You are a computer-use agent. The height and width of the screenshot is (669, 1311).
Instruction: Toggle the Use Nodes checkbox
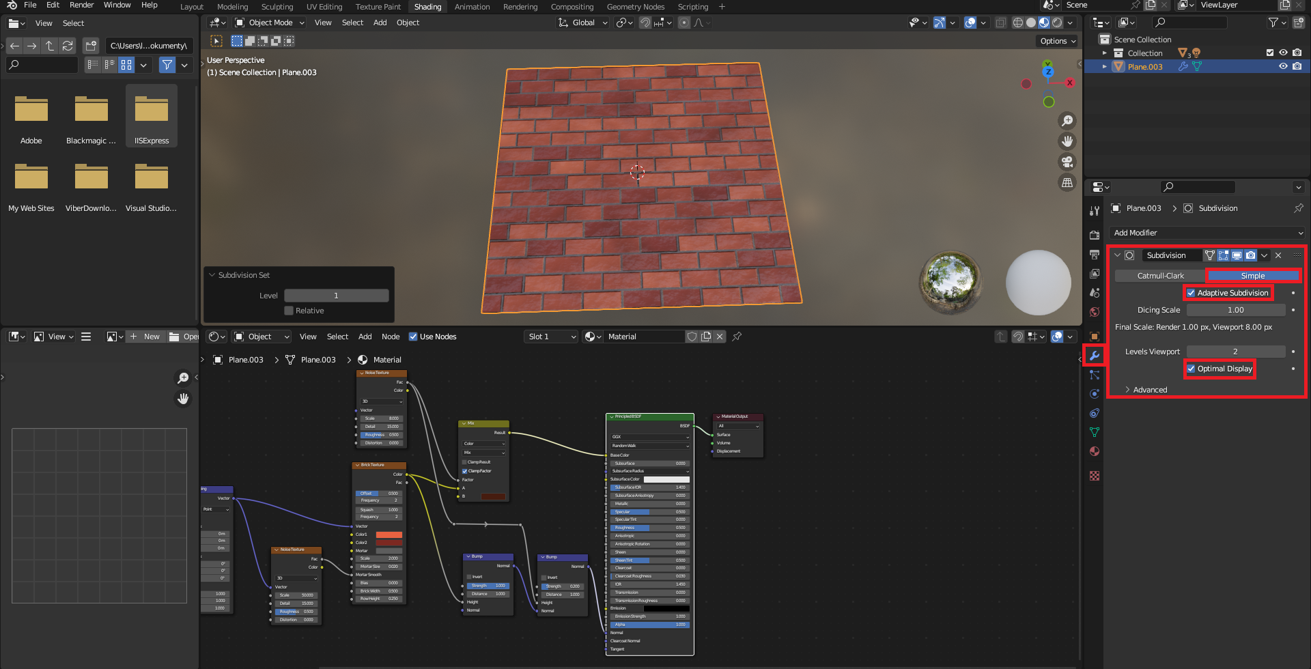coord(413,337)
